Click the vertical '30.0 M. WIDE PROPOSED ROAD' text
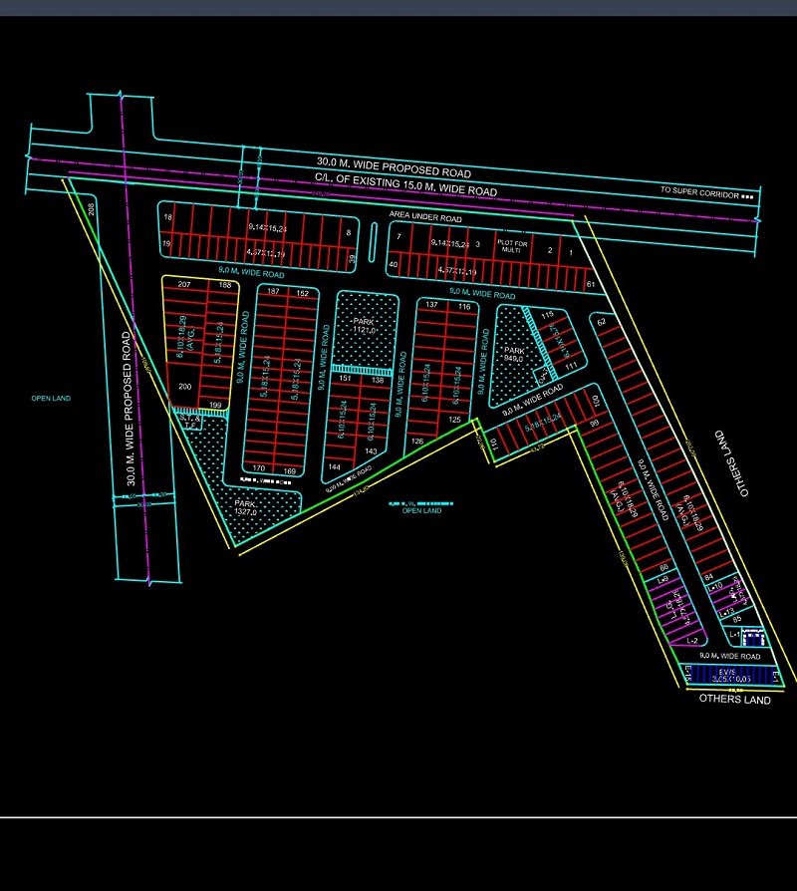The image size is (797, 891). pyautogui.click(x=128, y=414)
